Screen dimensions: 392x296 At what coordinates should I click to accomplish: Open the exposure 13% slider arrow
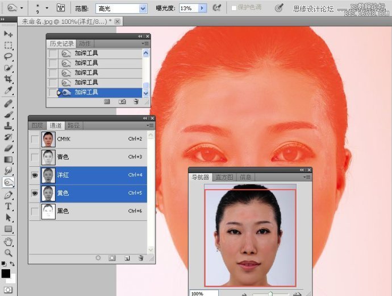point(202,9)
